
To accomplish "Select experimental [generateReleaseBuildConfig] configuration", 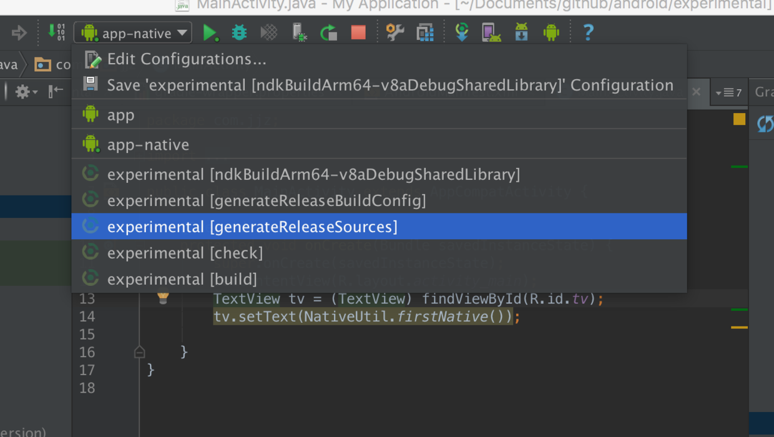I will [380, 200].
